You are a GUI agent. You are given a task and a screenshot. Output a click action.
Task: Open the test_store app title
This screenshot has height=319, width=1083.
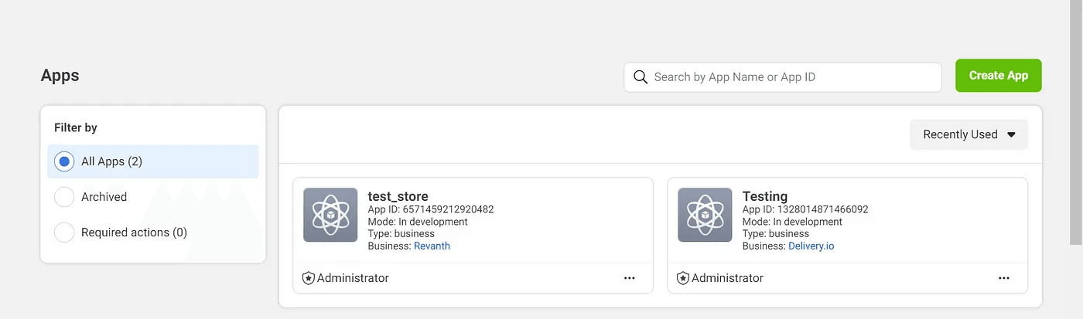click(x=398, y=196)
